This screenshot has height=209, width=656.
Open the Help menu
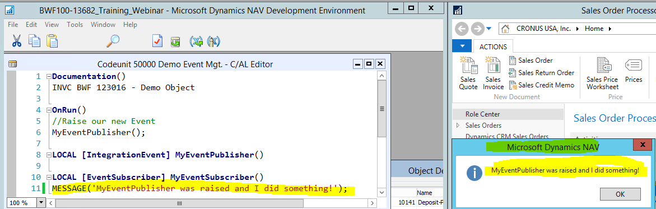(130, 25)
